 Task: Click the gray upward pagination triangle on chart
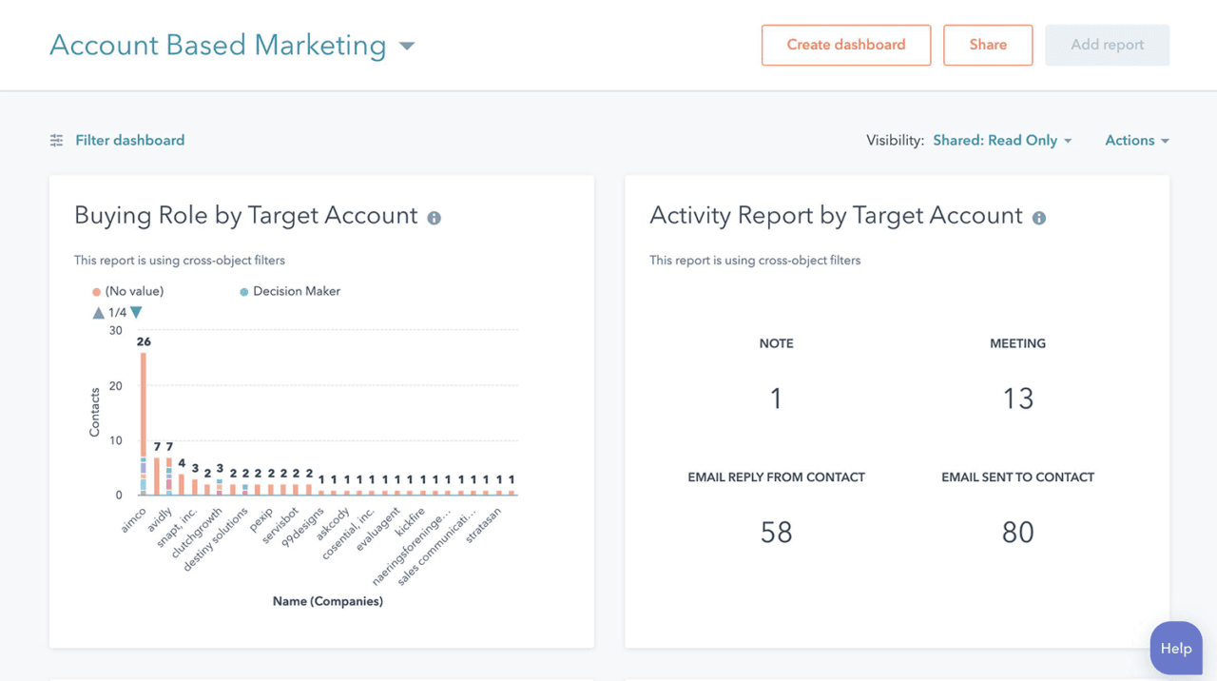(98, 312)
